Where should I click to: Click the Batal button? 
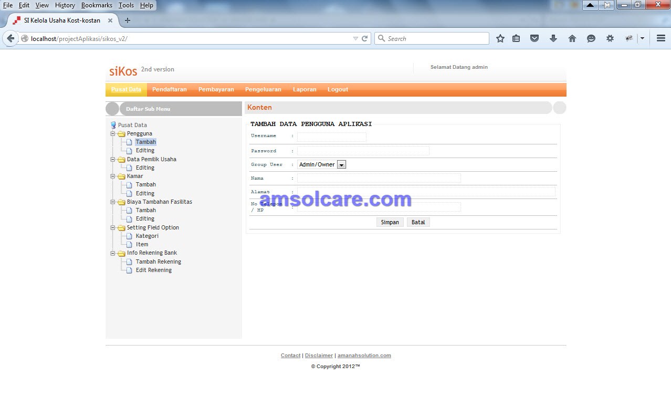click(x=418, y=222)
